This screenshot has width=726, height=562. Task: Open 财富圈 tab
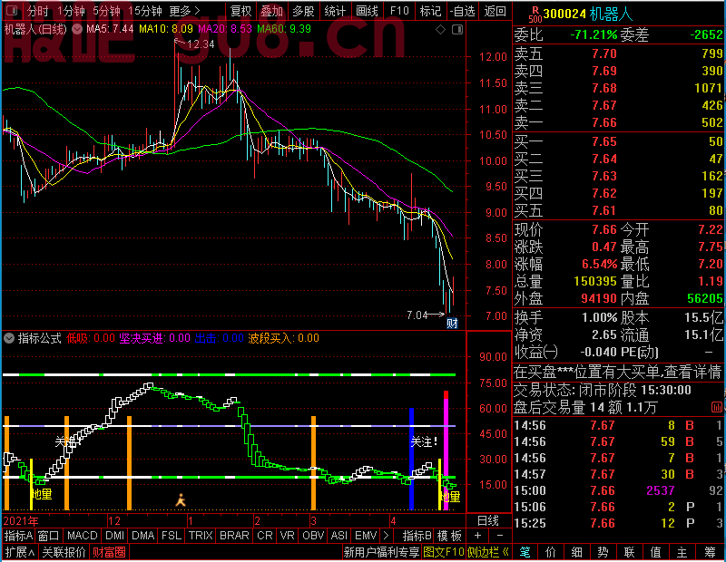pos(109,552)
